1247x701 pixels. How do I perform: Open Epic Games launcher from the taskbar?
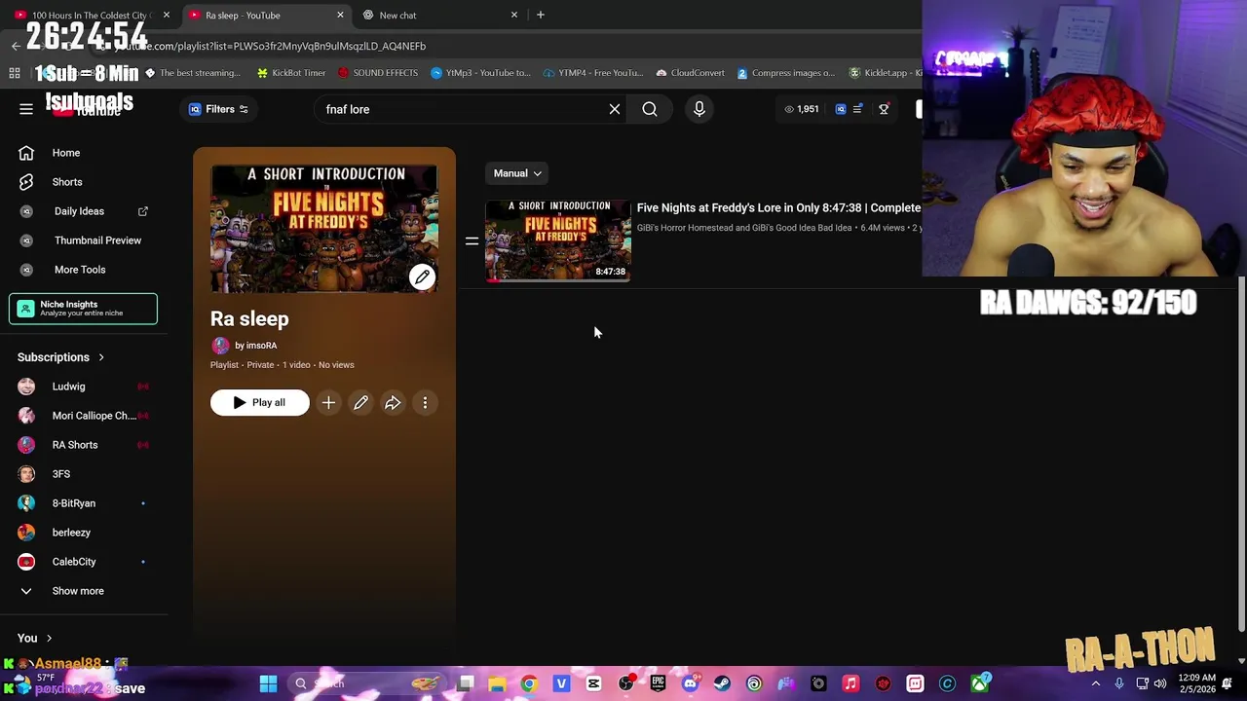point(658,683)
